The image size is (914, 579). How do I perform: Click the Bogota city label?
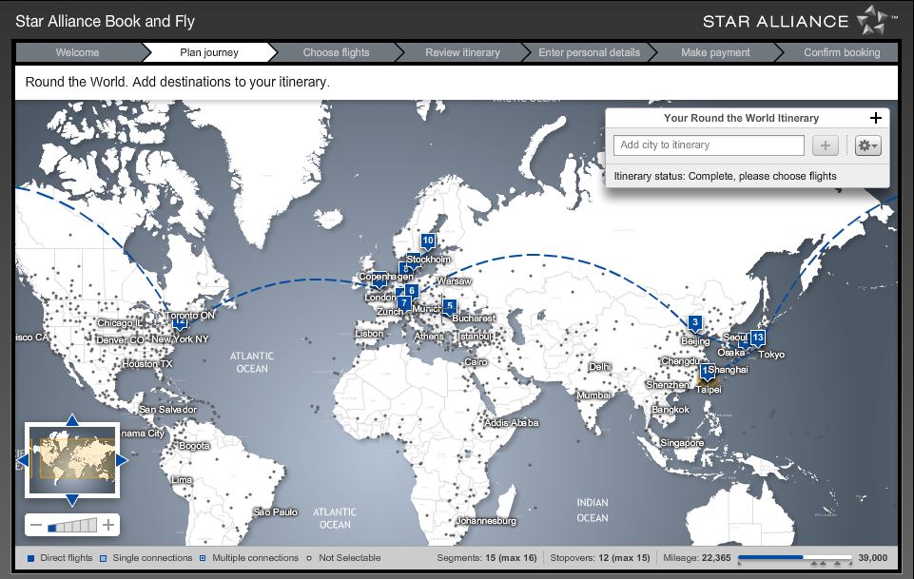194,446
